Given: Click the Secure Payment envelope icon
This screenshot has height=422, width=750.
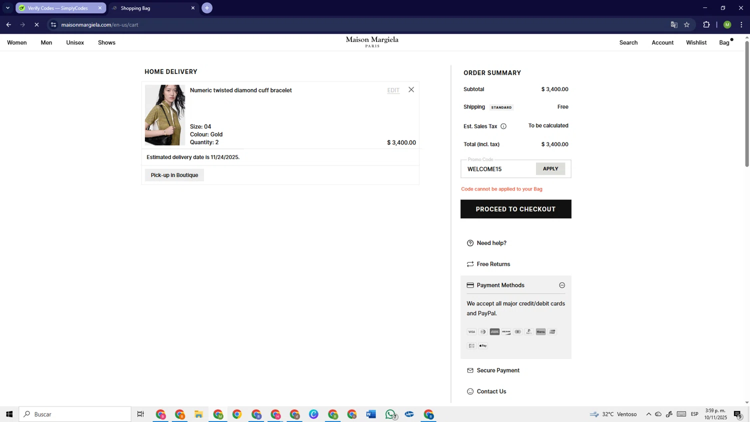Looking at the screenshot, I should [x=470, y=370].
